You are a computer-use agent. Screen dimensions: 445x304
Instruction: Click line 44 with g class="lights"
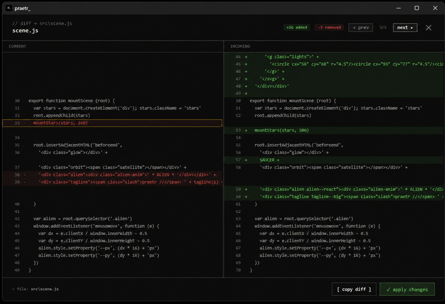pyautogui.click(x=334, y=57)
